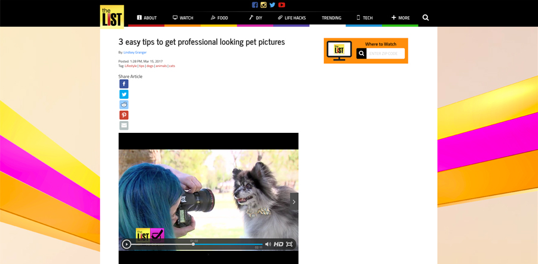Share article on Twitter
The width and height of the screenshot is (538, 264).
tap(124, 94)
